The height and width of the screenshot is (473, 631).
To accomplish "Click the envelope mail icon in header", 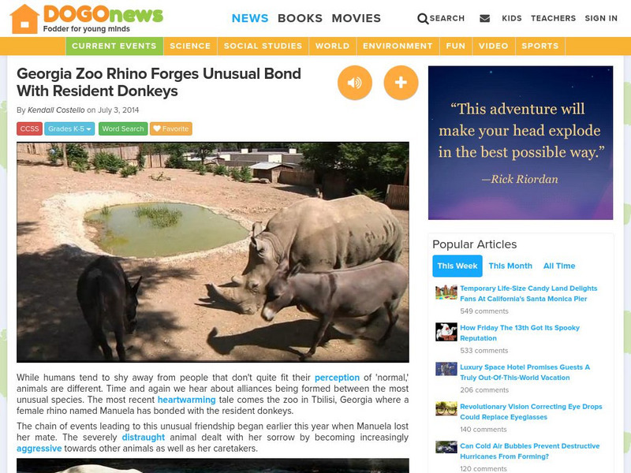I will tap(485, 18).
